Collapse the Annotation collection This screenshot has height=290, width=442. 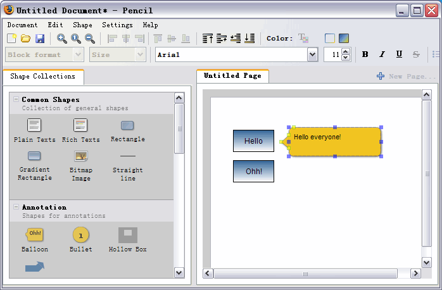pos(16,206)
